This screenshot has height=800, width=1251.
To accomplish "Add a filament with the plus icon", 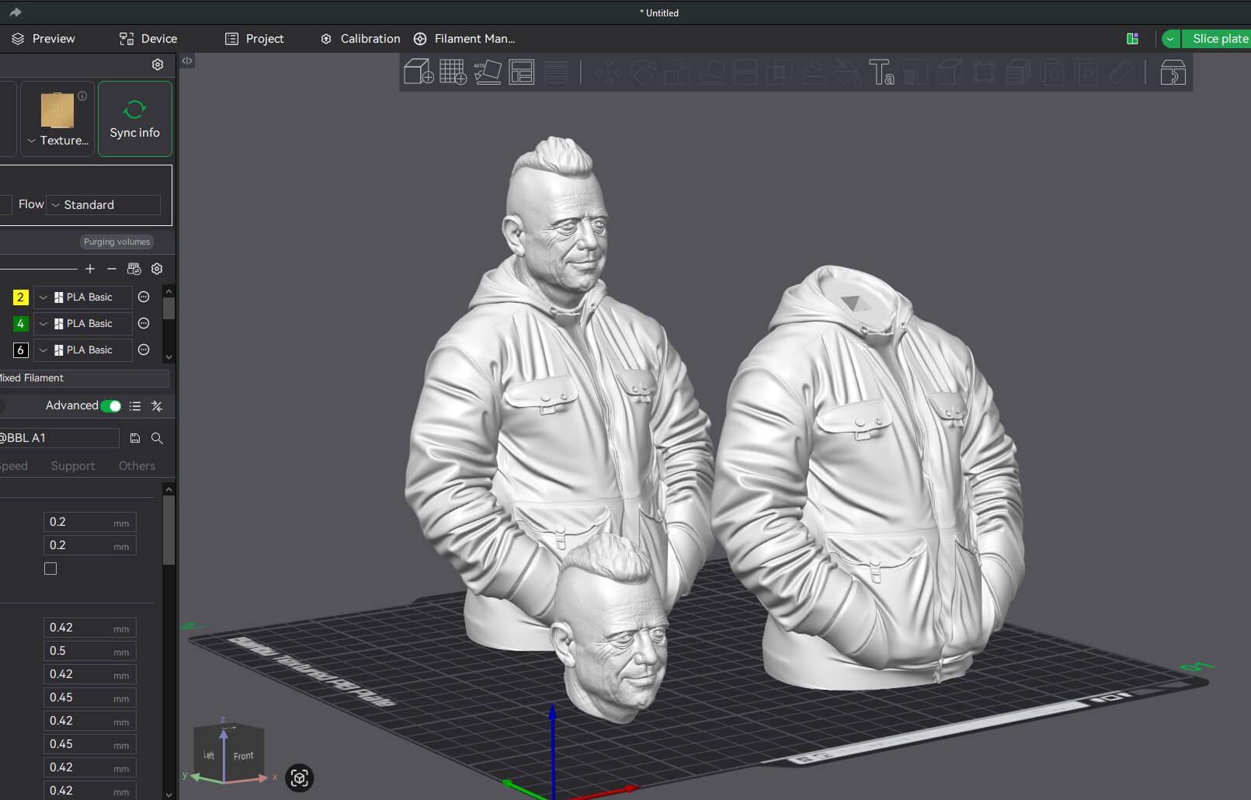I will tap(90, 269).
